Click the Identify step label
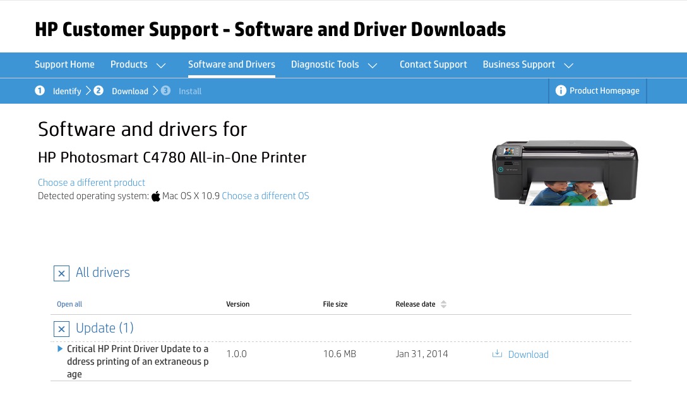Viewport: 687px width, 397px height. [67, 91]
